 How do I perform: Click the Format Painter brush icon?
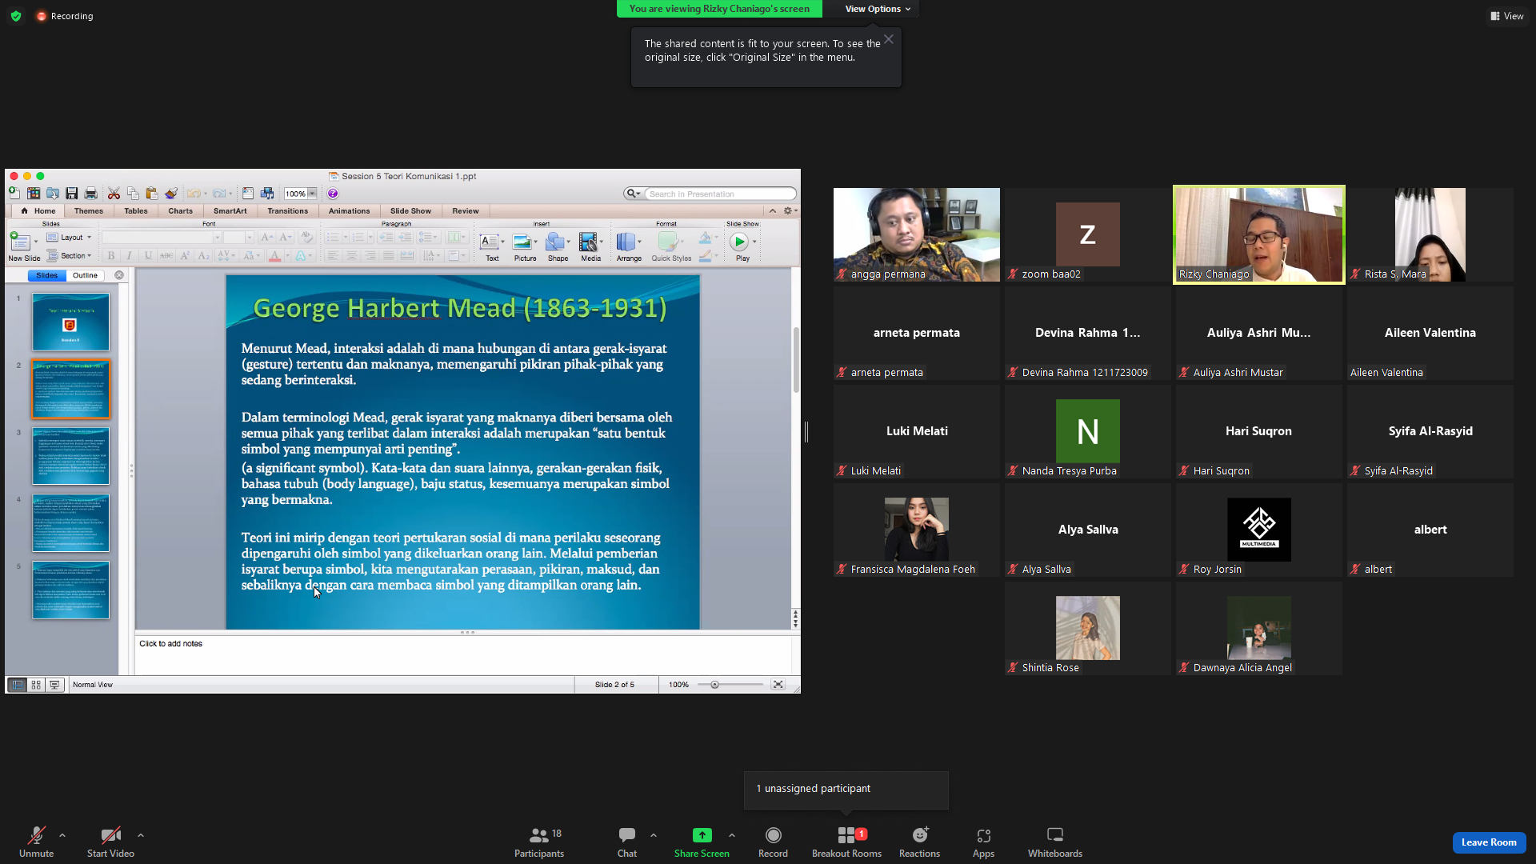(171, 194)
